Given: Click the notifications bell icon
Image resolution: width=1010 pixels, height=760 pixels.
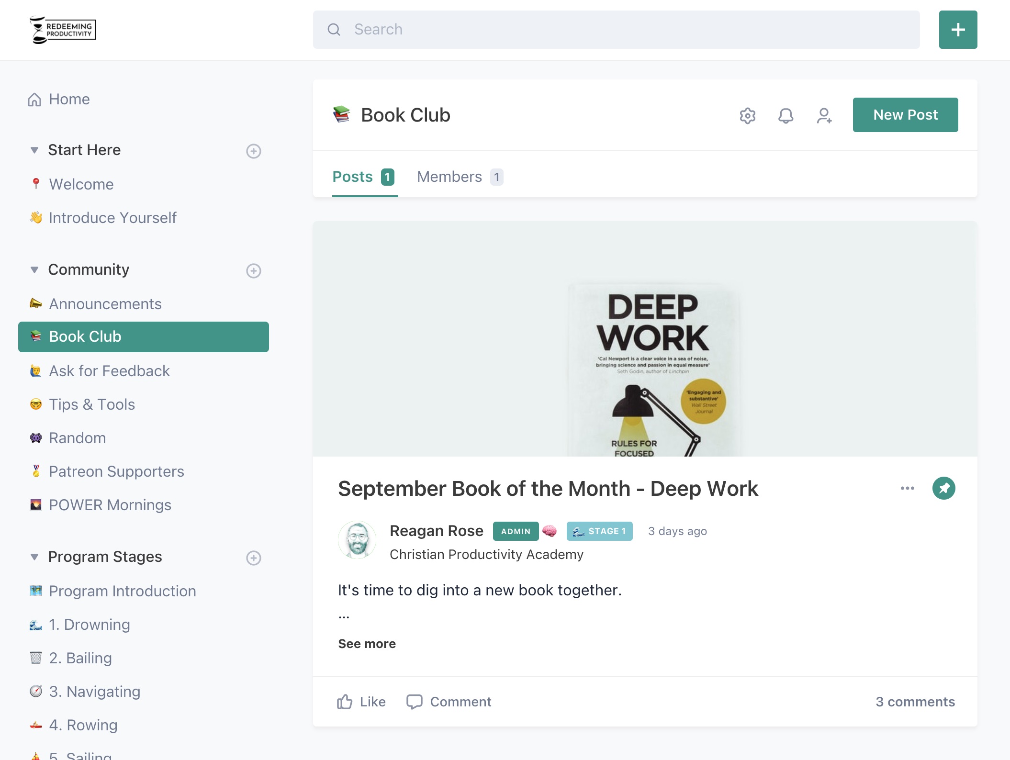Looking at the screenshot, I should [786, 115].
